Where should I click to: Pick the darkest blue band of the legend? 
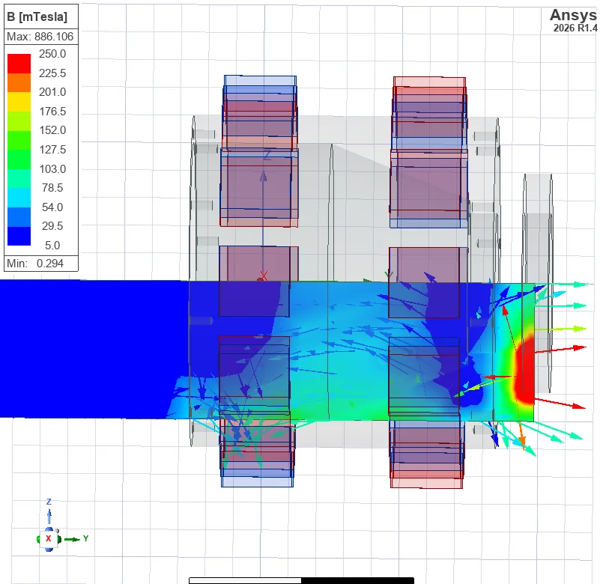click(x=19, y=236)
